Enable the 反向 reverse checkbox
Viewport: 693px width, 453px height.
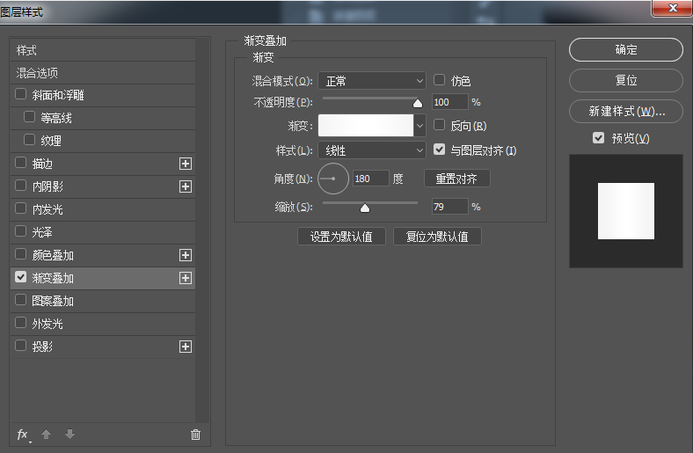[x=439, y=125]
